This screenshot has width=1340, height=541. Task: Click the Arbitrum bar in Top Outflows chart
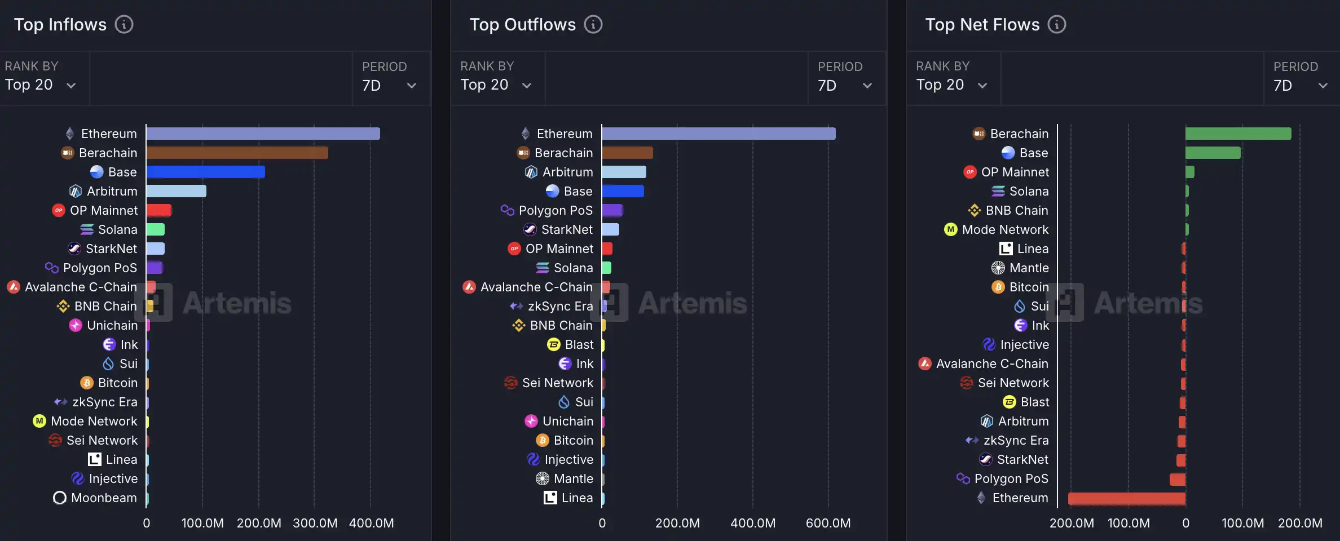(x=624, y=172)
